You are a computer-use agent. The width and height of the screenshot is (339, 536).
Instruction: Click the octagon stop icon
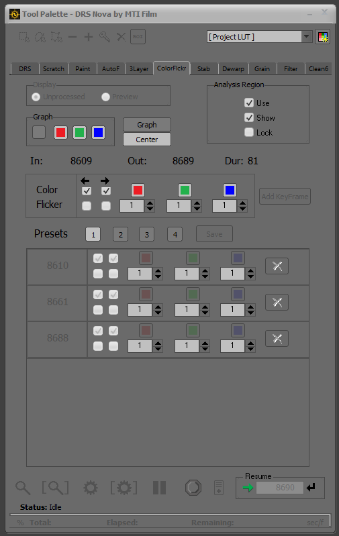tap(193, 488)
